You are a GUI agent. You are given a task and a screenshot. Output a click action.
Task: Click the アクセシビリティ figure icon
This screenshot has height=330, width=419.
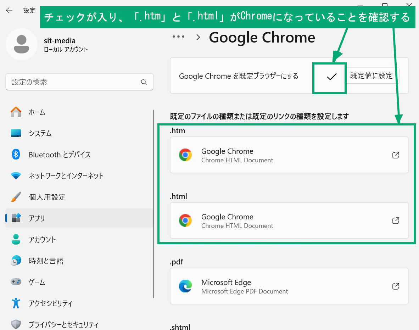click(x=16, y=303)
